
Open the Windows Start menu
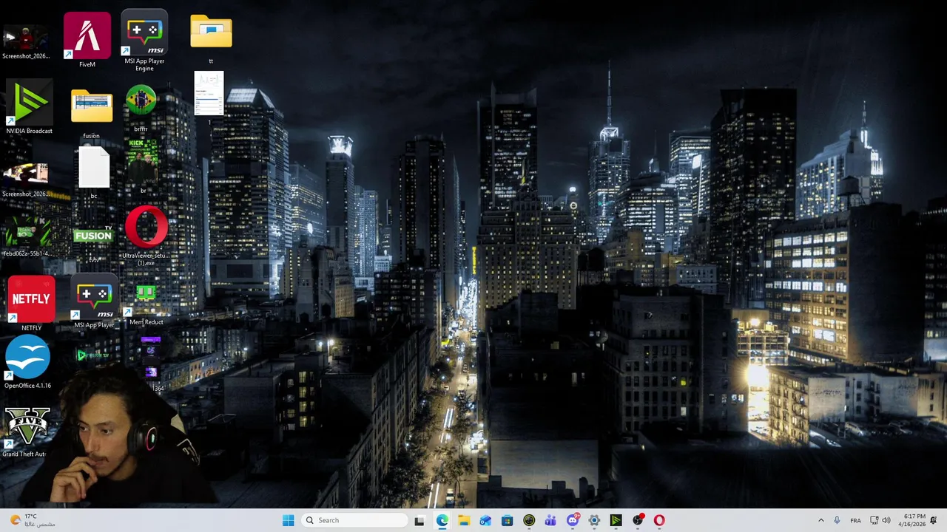coord(288,520)
